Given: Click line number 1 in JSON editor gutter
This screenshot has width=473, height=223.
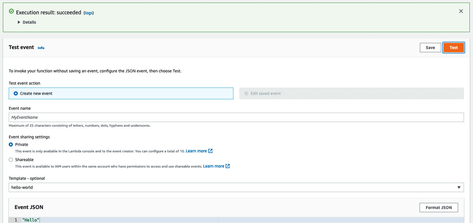Looking at the screenshot, I should [x=16, y=220].
